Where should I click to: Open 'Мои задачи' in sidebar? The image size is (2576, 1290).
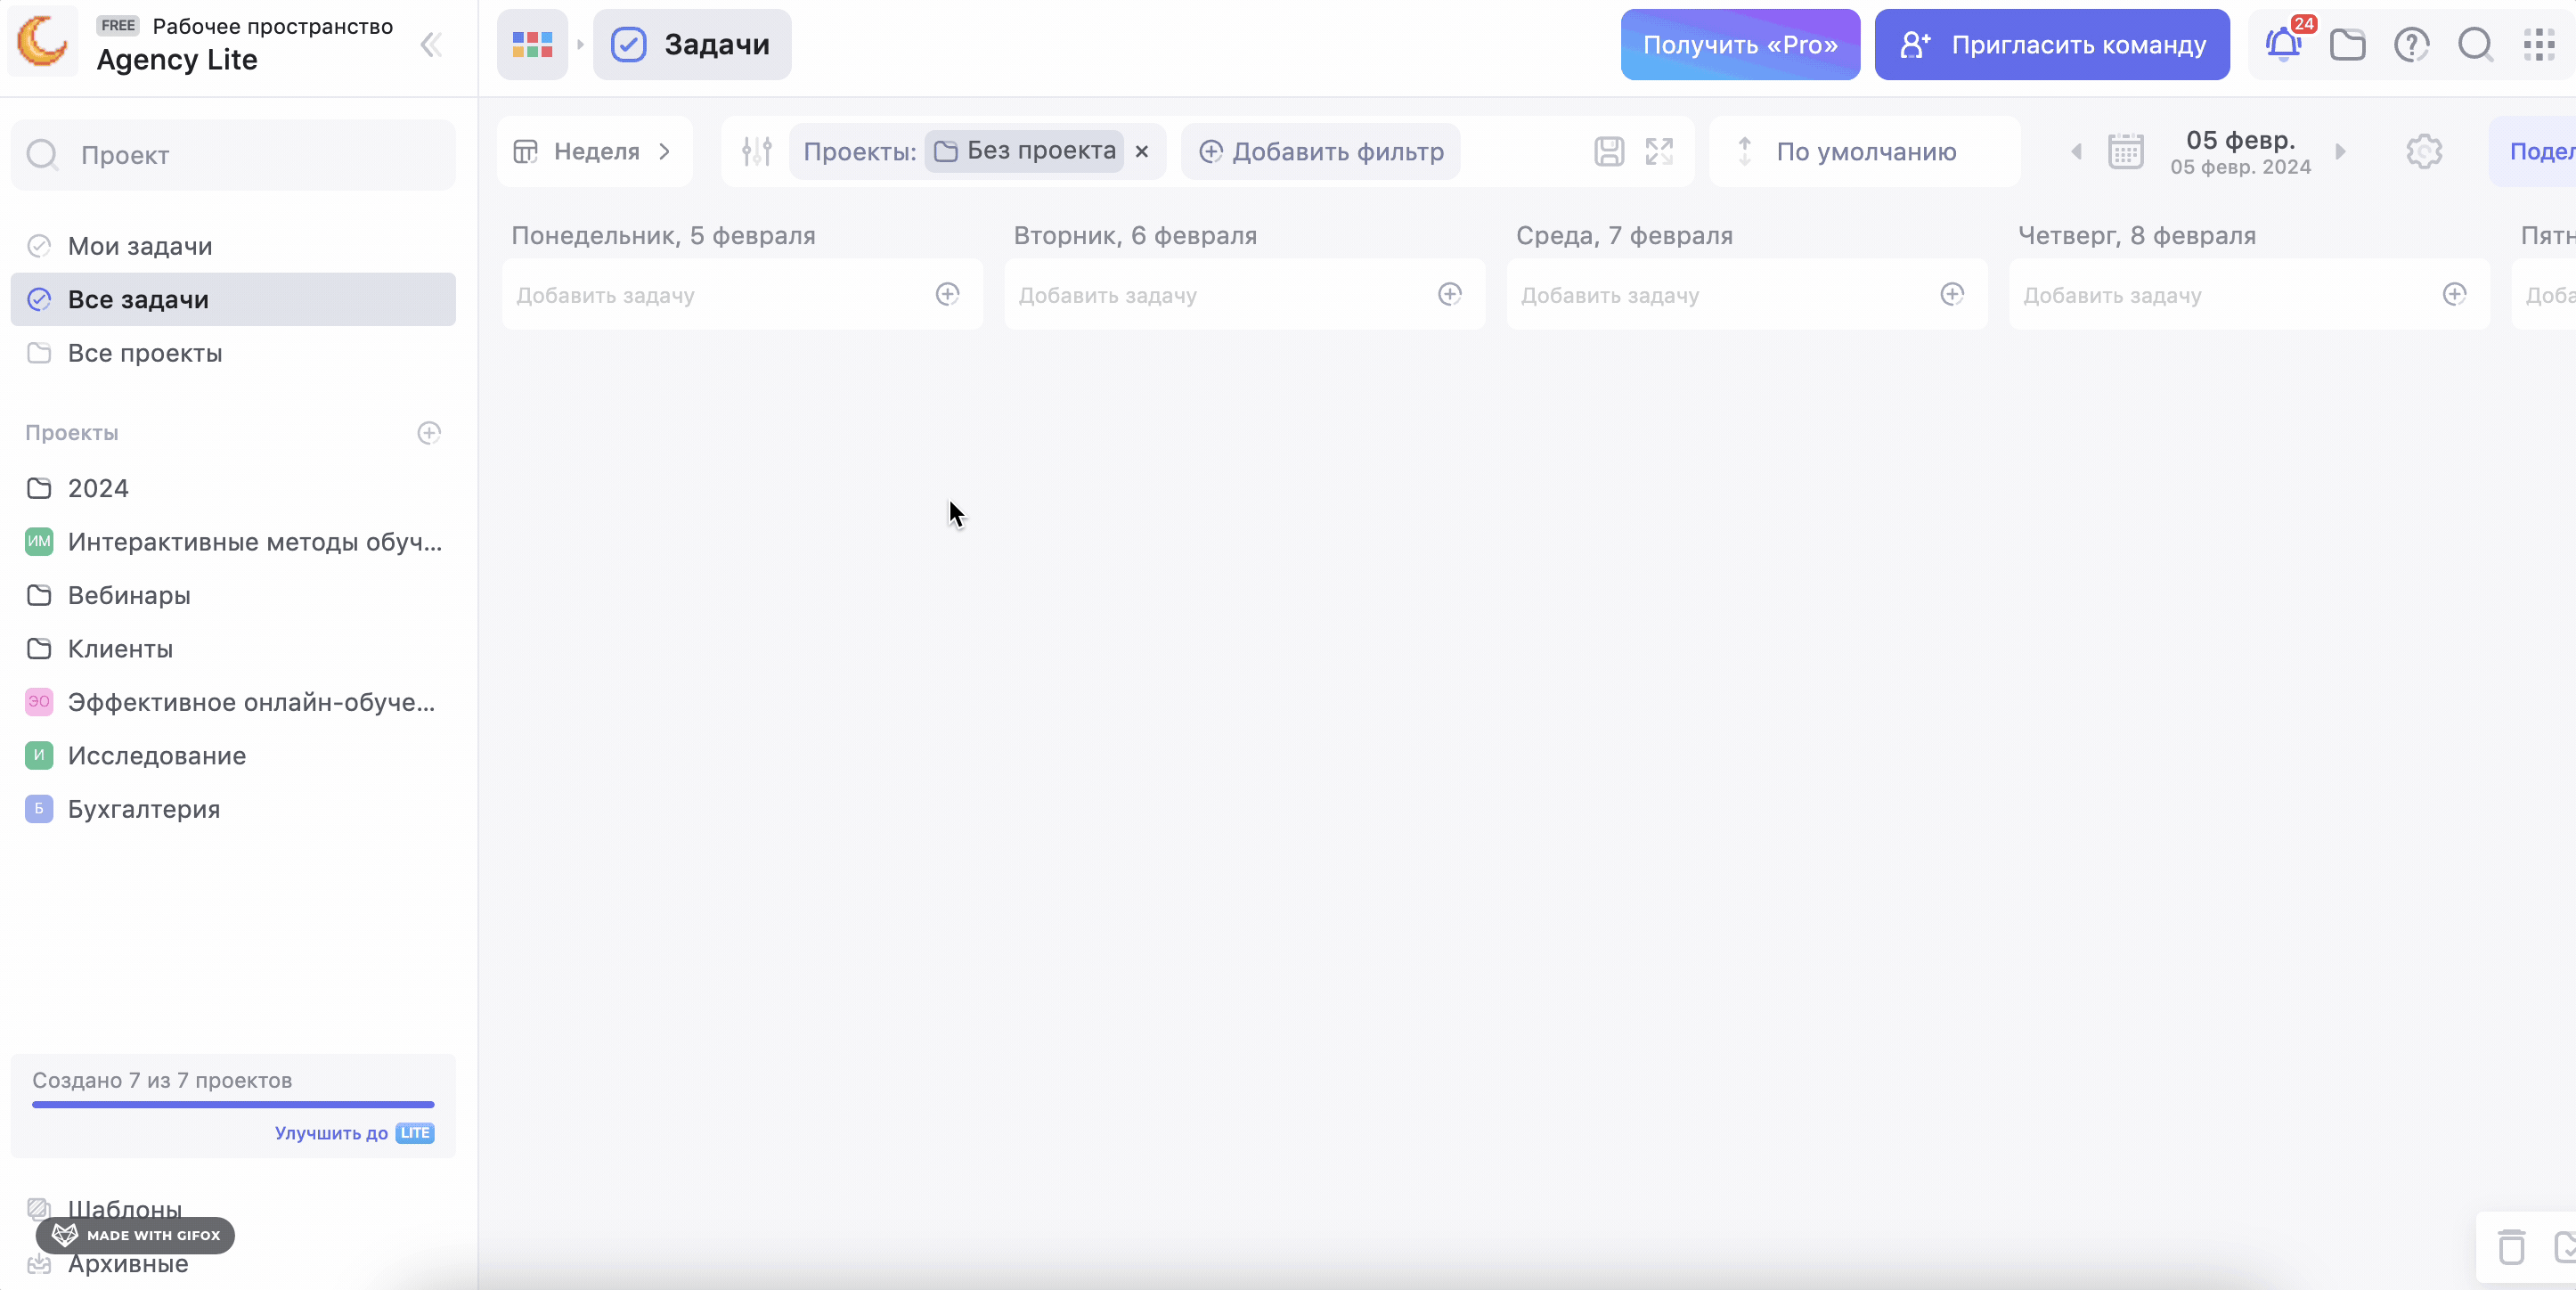point(233,246)
